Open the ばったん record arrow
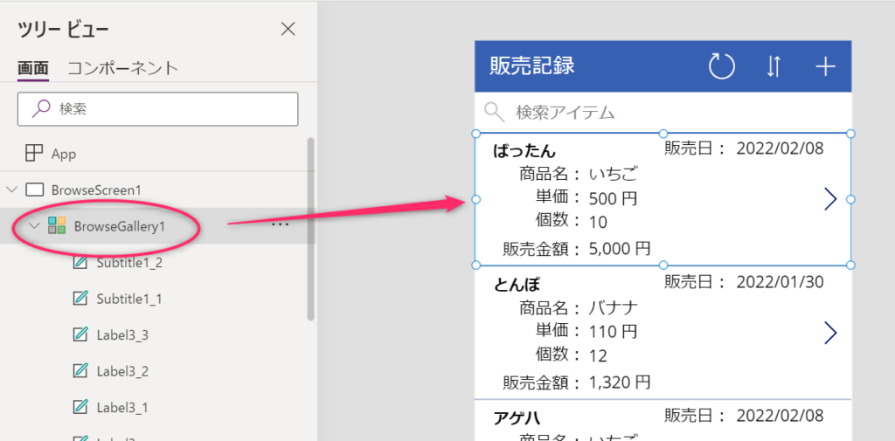This screenshot has width=895, height=441. (831, 199)
